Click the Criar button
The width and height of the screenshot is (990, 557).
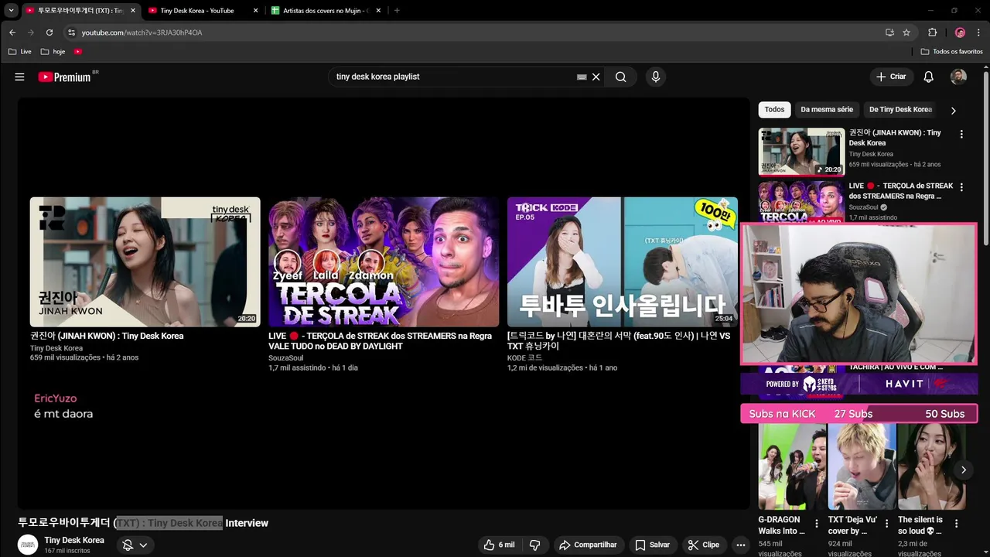(890, 77)
